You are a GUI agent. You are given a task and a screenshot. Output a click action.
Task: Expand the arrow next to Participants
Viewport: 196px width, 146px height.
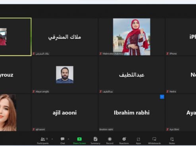(52, 139)
